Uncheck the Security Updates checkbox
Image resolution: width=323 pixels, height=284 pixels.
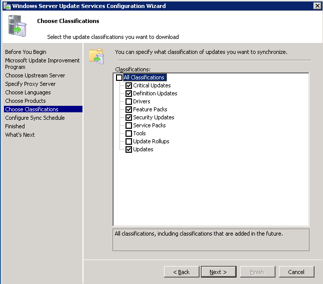tap(128, 117)
